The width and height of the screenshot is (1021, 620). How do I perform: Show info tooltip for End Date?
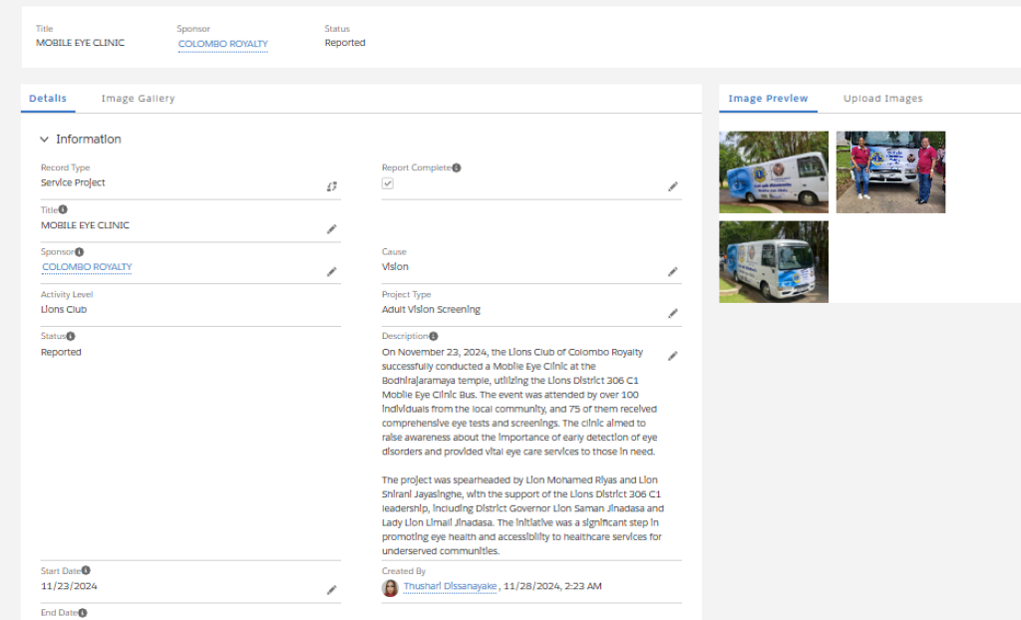point(83,613)
